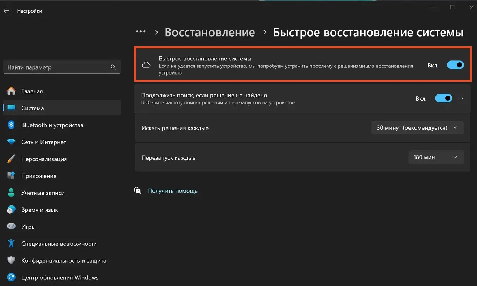The height and width of the screenshot is (286, 477).
Task: Maximize the Настройки window
Action: click(452, 7)
